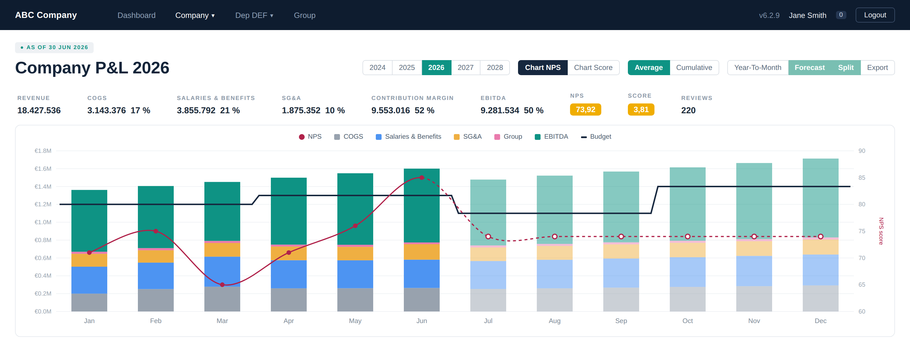Switch to Chart NPS view
910x345 pixels.
click(543, 67)
